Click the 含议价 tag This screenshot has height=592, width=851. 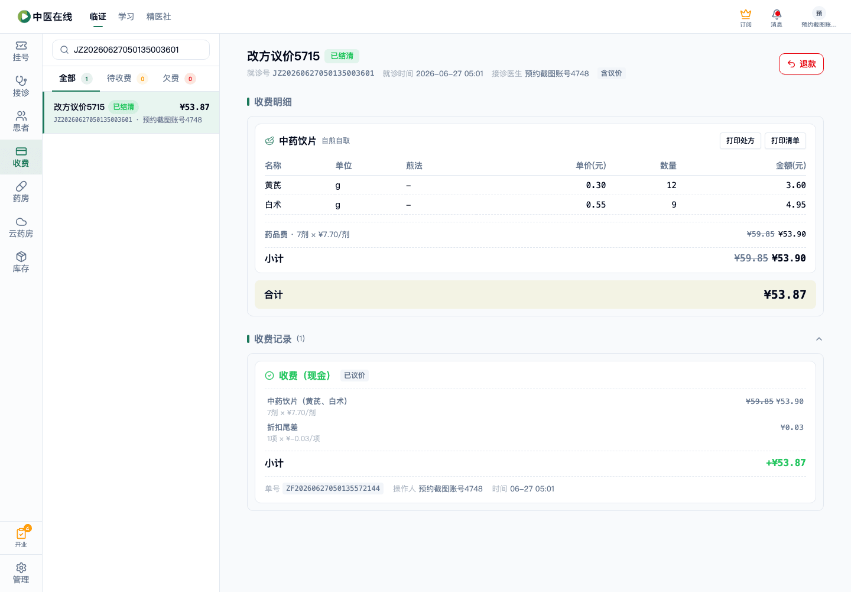pos(611,73)
